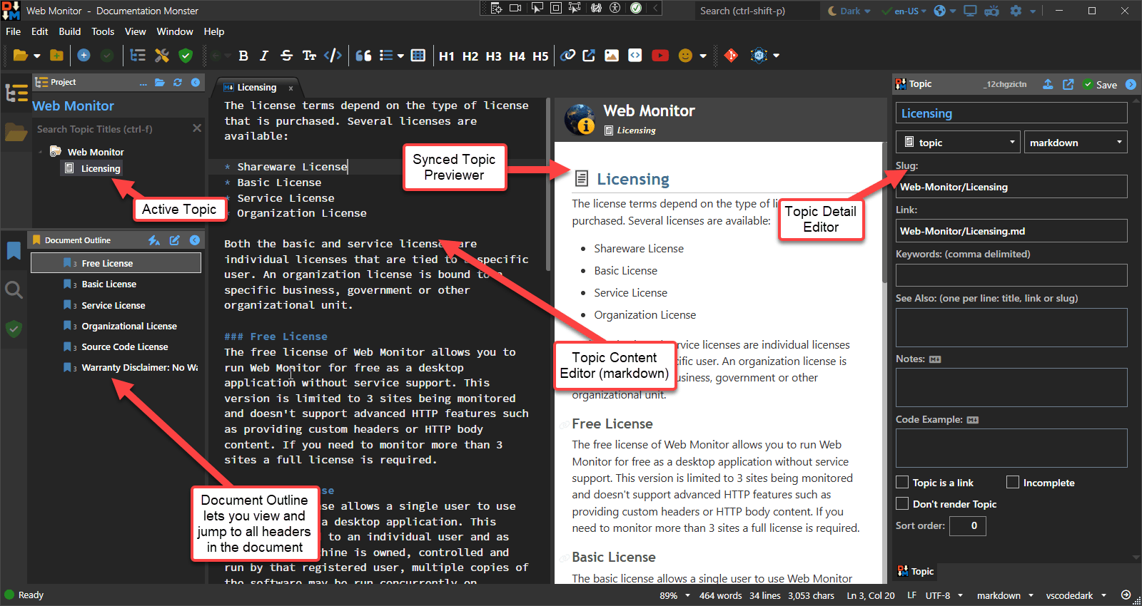Jump to Organizational License in outline
This screenshot has height=606, width=1142.
[x=129, y=326]
